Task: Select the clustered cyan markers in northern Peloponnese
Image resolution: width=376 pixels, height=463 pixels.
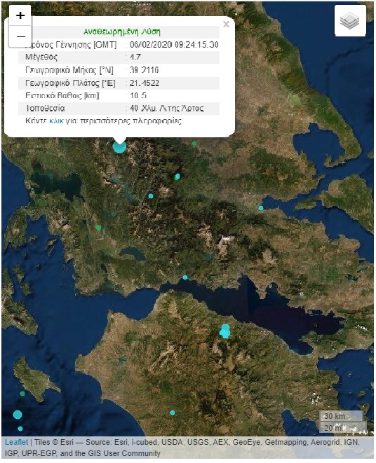Action: pyautogui.click(x=225, y=331)
